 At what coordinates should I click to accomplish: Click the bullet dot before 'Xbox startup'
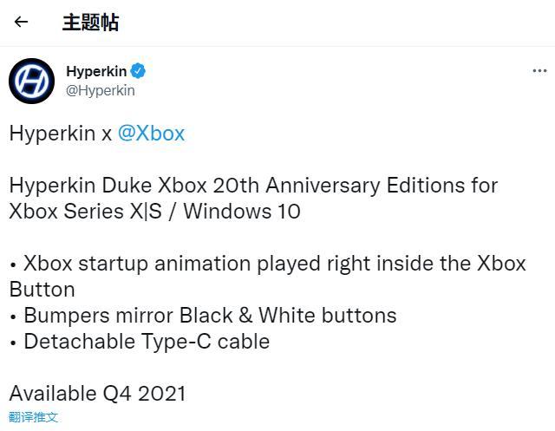click(x=13, y=265)
